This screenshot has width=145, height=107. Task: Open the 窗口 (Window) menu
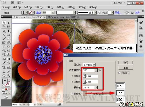[x=82, y=7]
